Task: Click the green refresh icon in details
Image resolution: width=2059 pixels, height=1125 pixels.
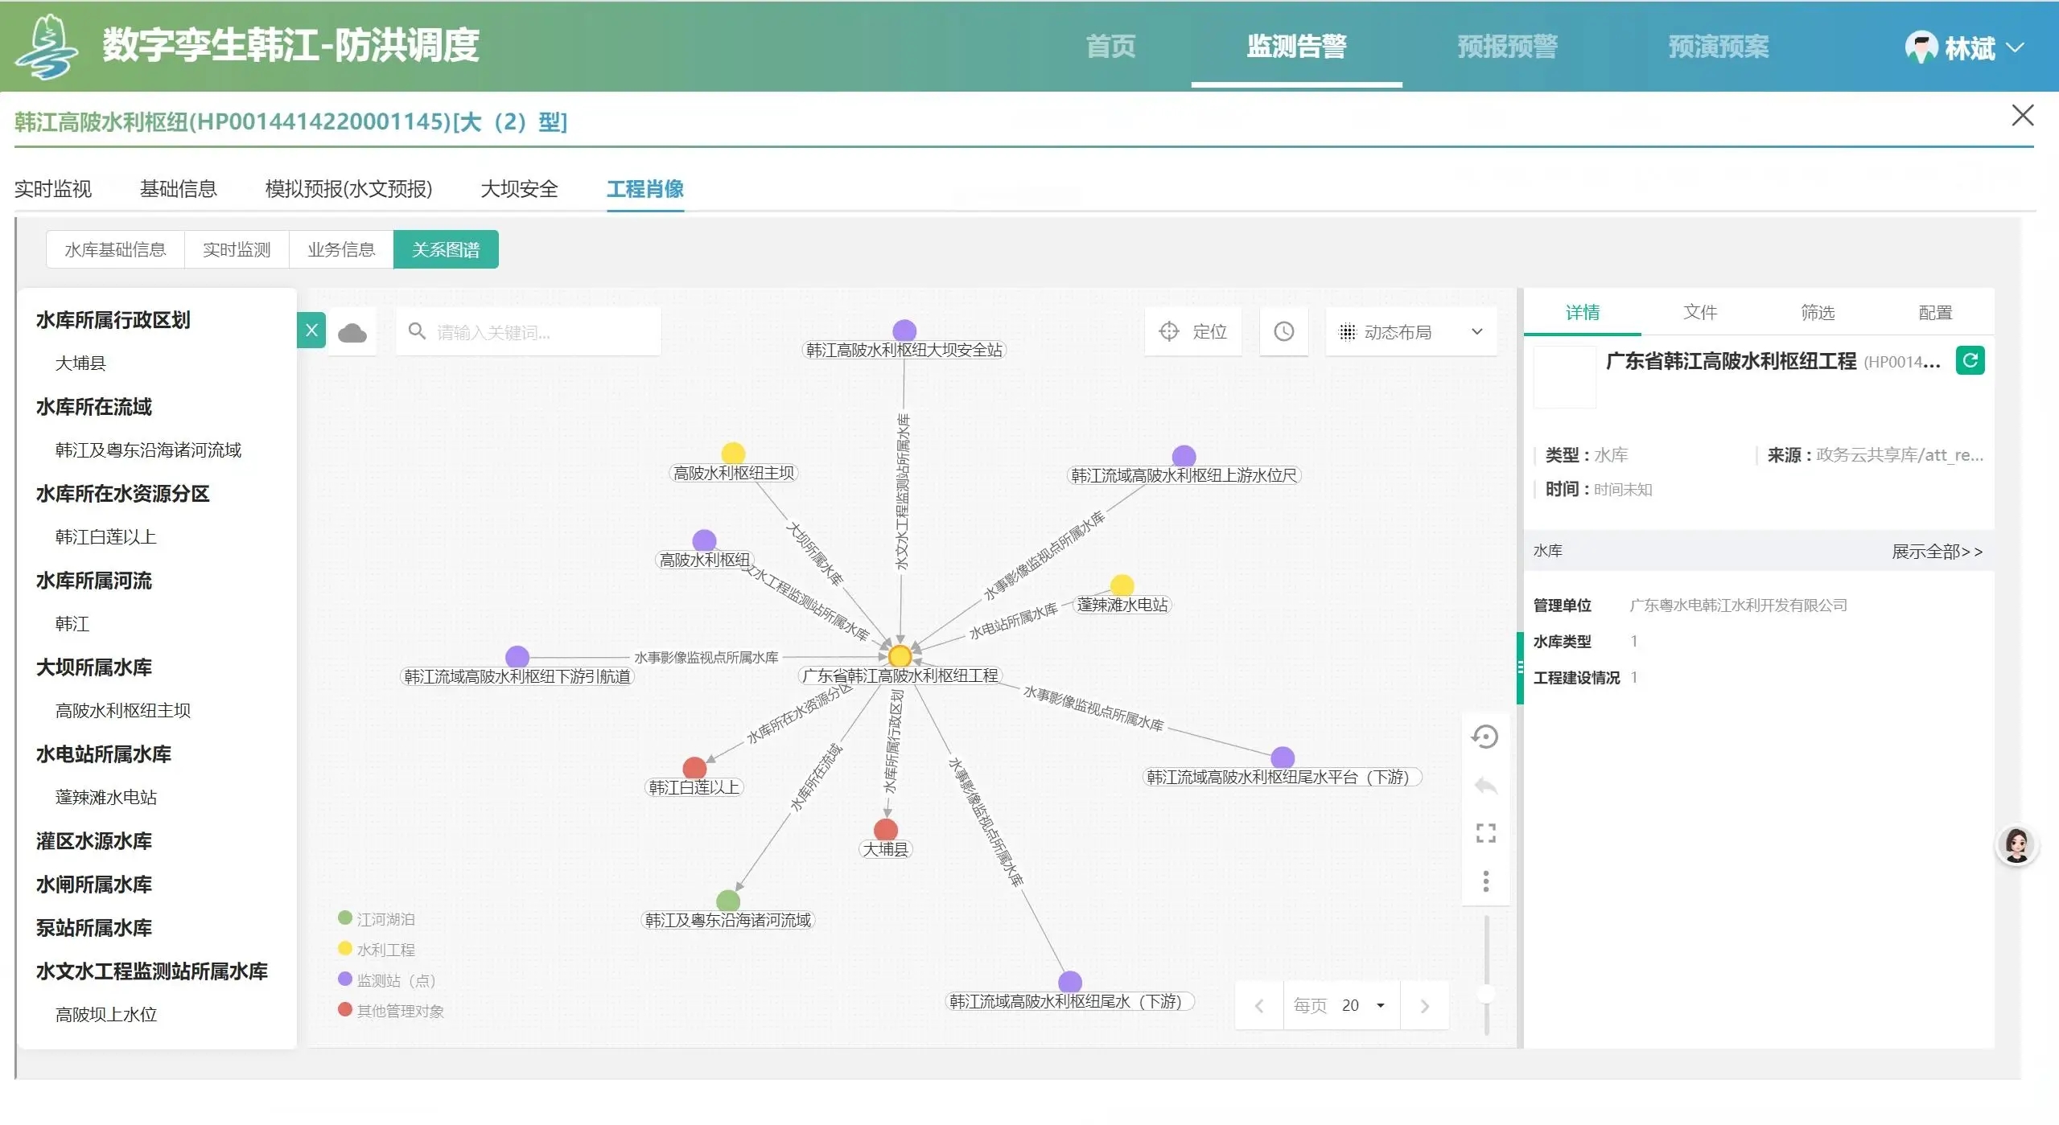Action: pos(1970,360)
